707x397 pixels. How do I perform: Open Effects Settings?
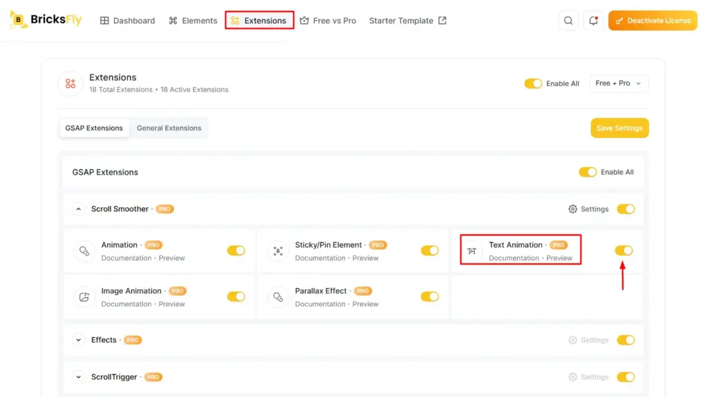click(x=588, y=340)
